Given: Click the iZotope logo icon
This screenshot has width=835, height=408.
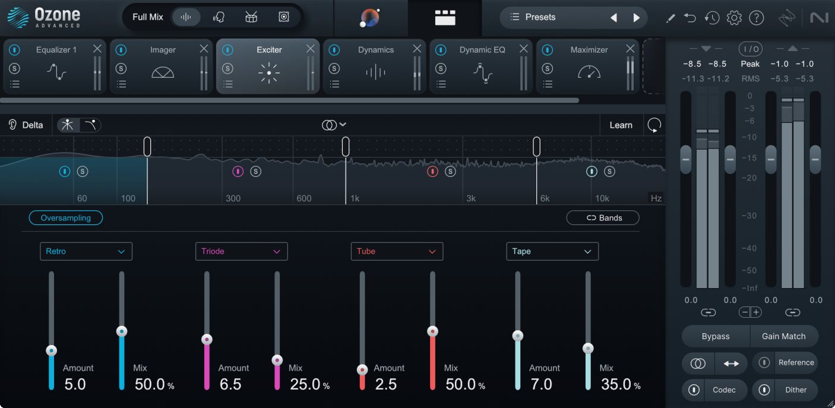Looking at the screenshot, I should click(x=787, y=18).
